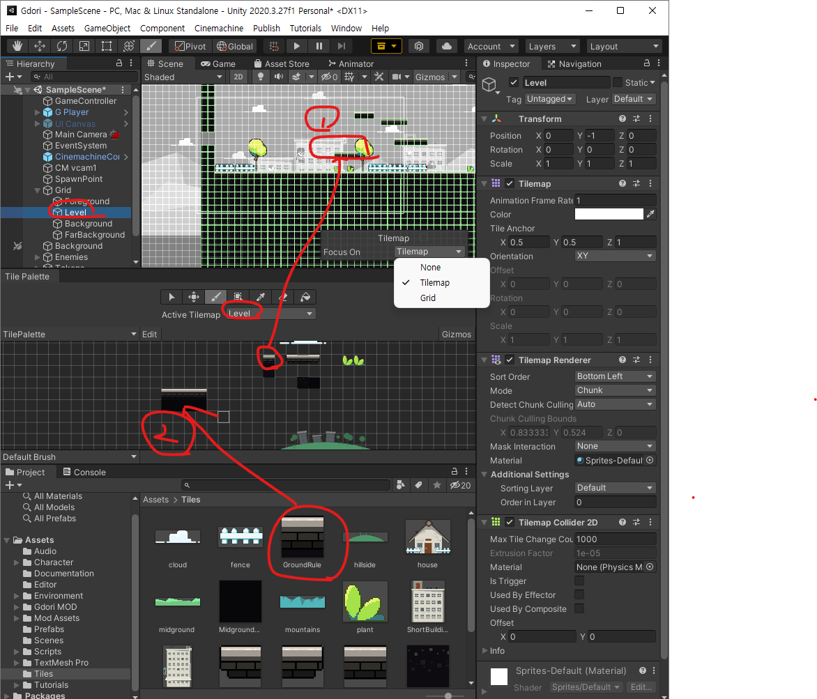Expand the Character folder in Project
817x699 pixels.
(x=16, y=562)
